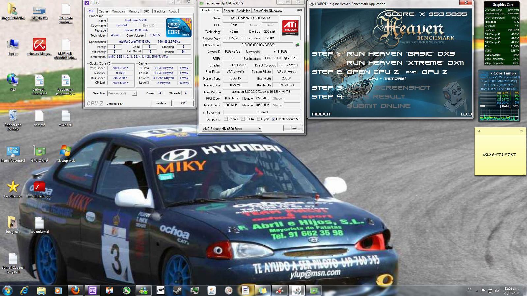
Task: Click the Graphics Card gadget header
Action: (x=503, y=5)
